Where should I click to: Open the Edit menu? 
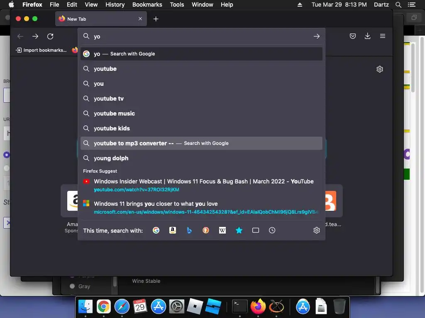pos(72,5)
